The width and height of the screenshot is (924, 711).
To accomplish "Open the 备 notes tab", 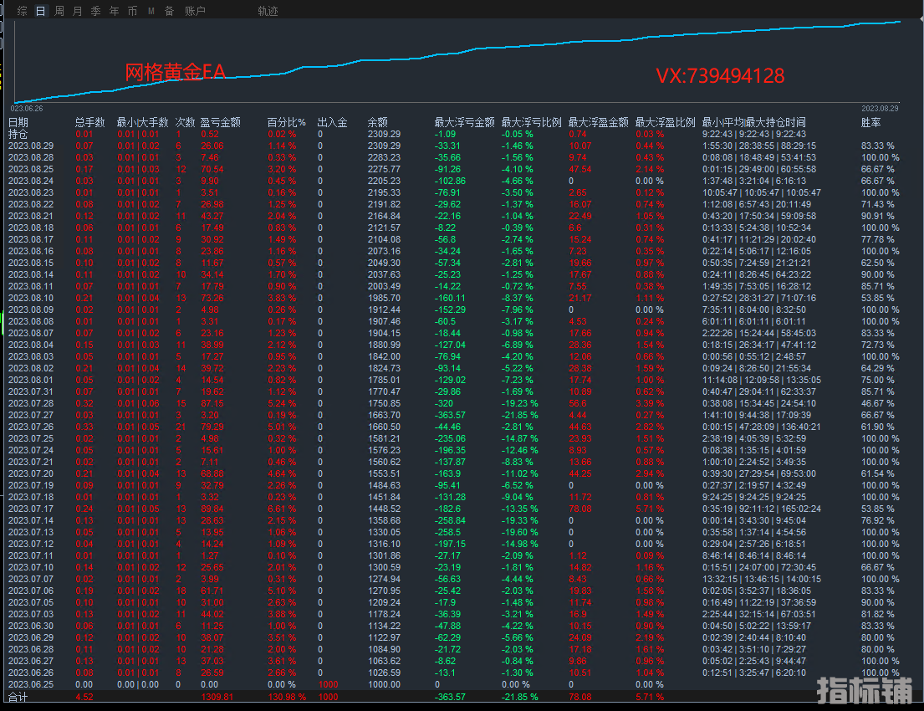I will point(169,11).
